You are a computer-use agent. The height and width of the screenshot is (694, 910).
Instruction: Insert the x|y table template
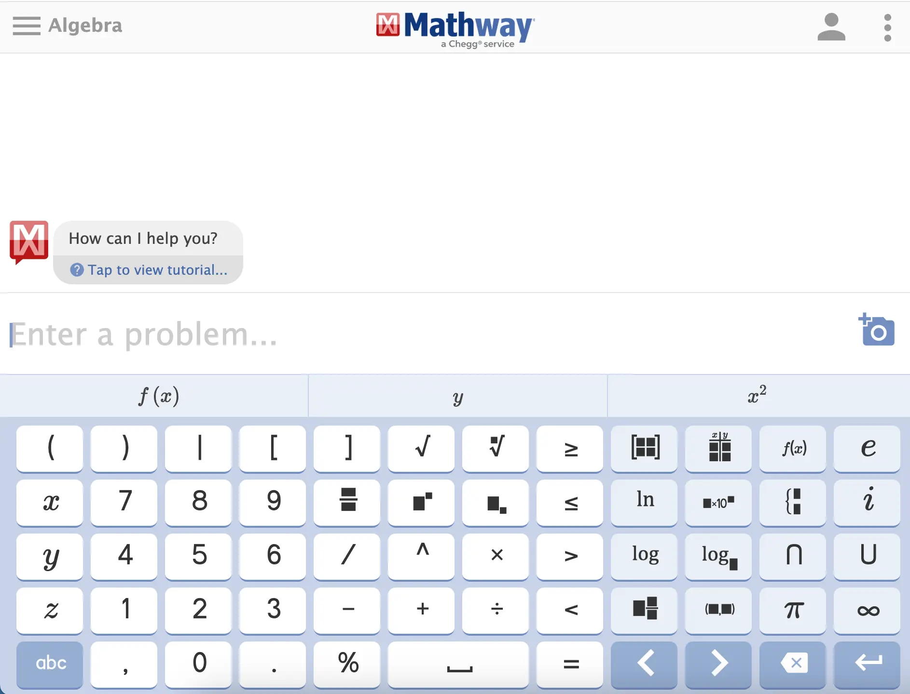(x=719, y=448)
